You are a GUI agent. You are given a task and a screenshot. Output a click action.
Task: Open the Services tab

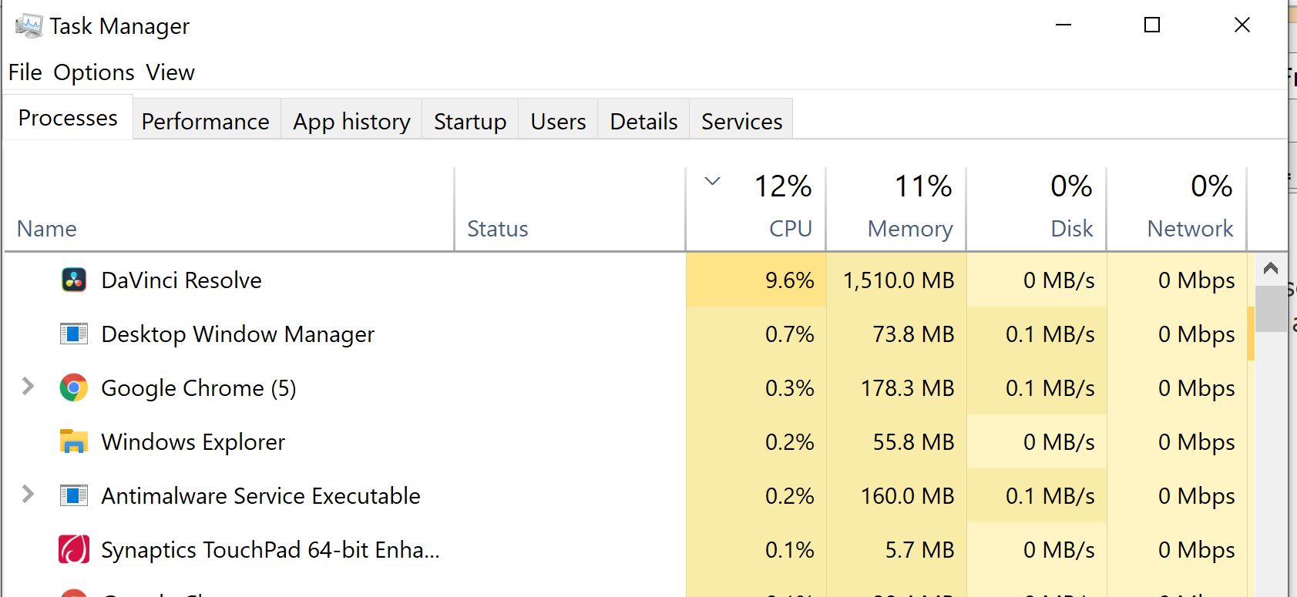(x=741, y=121)
